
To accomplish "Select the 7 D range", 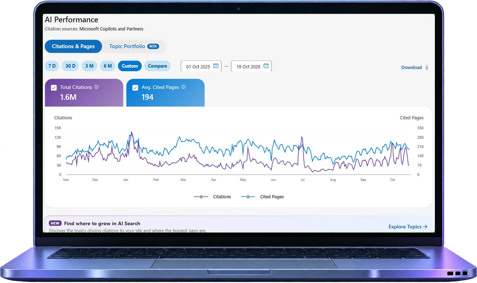I will click(x=52, y=66).
